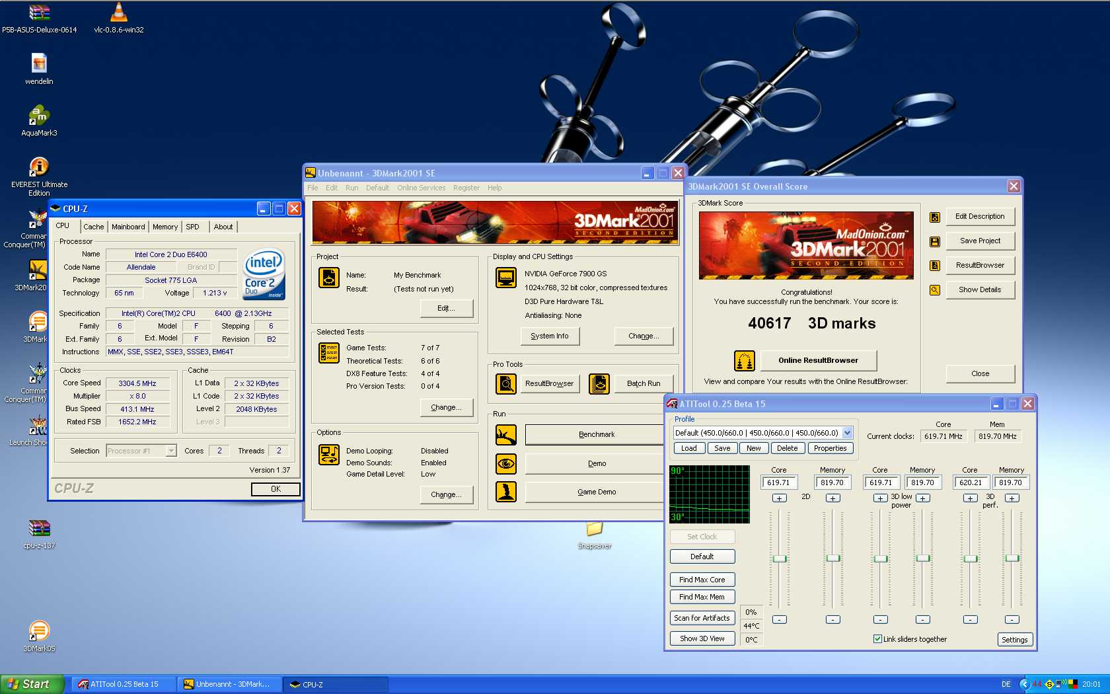Click the Display and CPU Settings monitor icon
Viewport: 1110px width, 694px height.
pyautogui.click(x=506, y=278)
